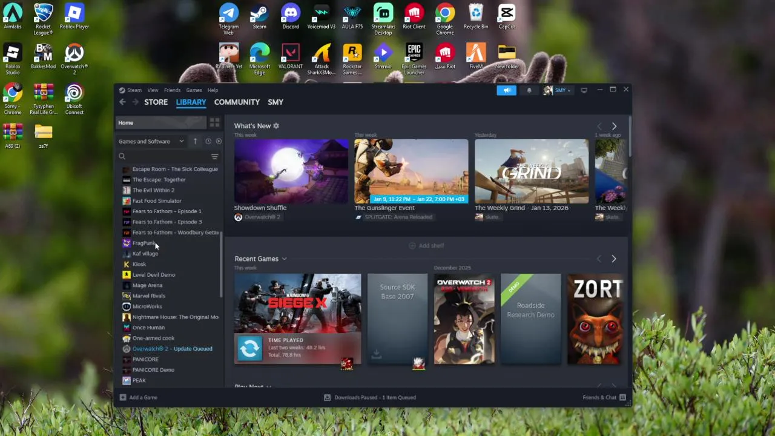
Task: Open the Friends & Chat text link
Action: pyautogui.click(x=599, y=397)
